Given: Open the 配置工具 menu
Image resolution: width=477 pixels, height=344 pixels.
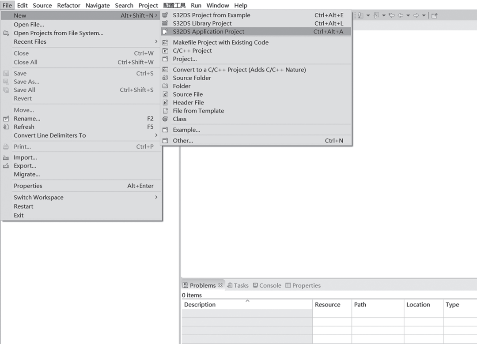Looking at the screenshot, I should coord(174,5).
